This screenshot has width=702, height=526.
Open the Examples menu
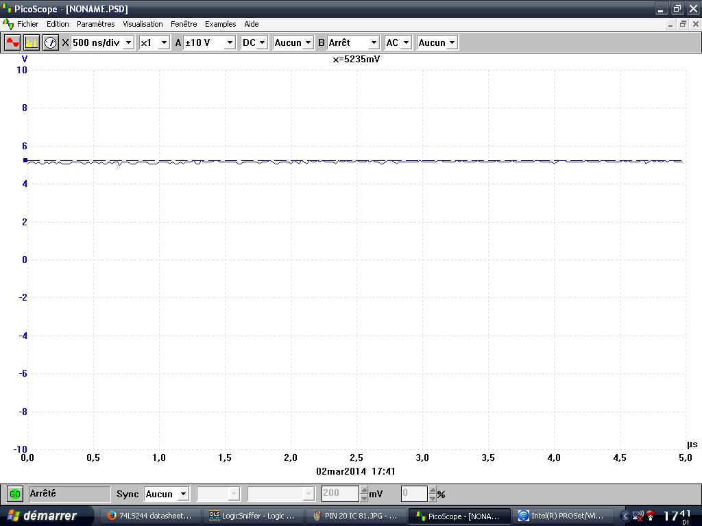[x=220, y=24]
